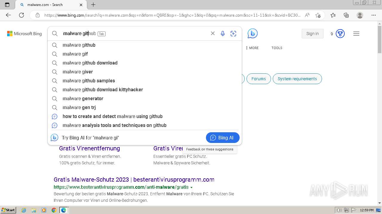Click 'Try Bing AI for malware gi' text
Viewport: 382px width, 214px height.
pyautogui.click(x=90, y=138)
